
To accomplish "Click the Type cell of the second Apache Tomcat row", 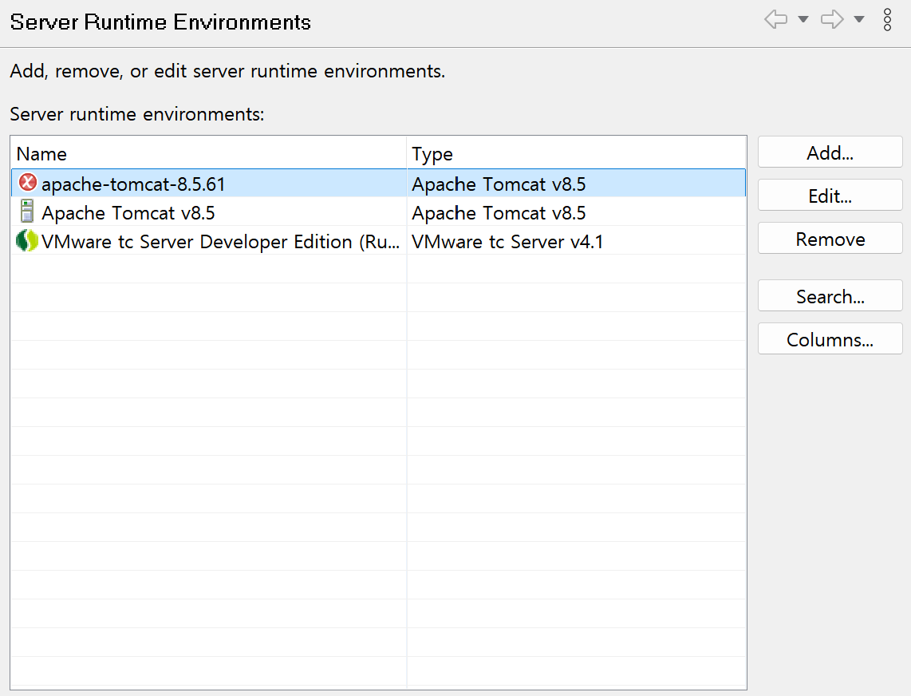I will pos(576,213).
